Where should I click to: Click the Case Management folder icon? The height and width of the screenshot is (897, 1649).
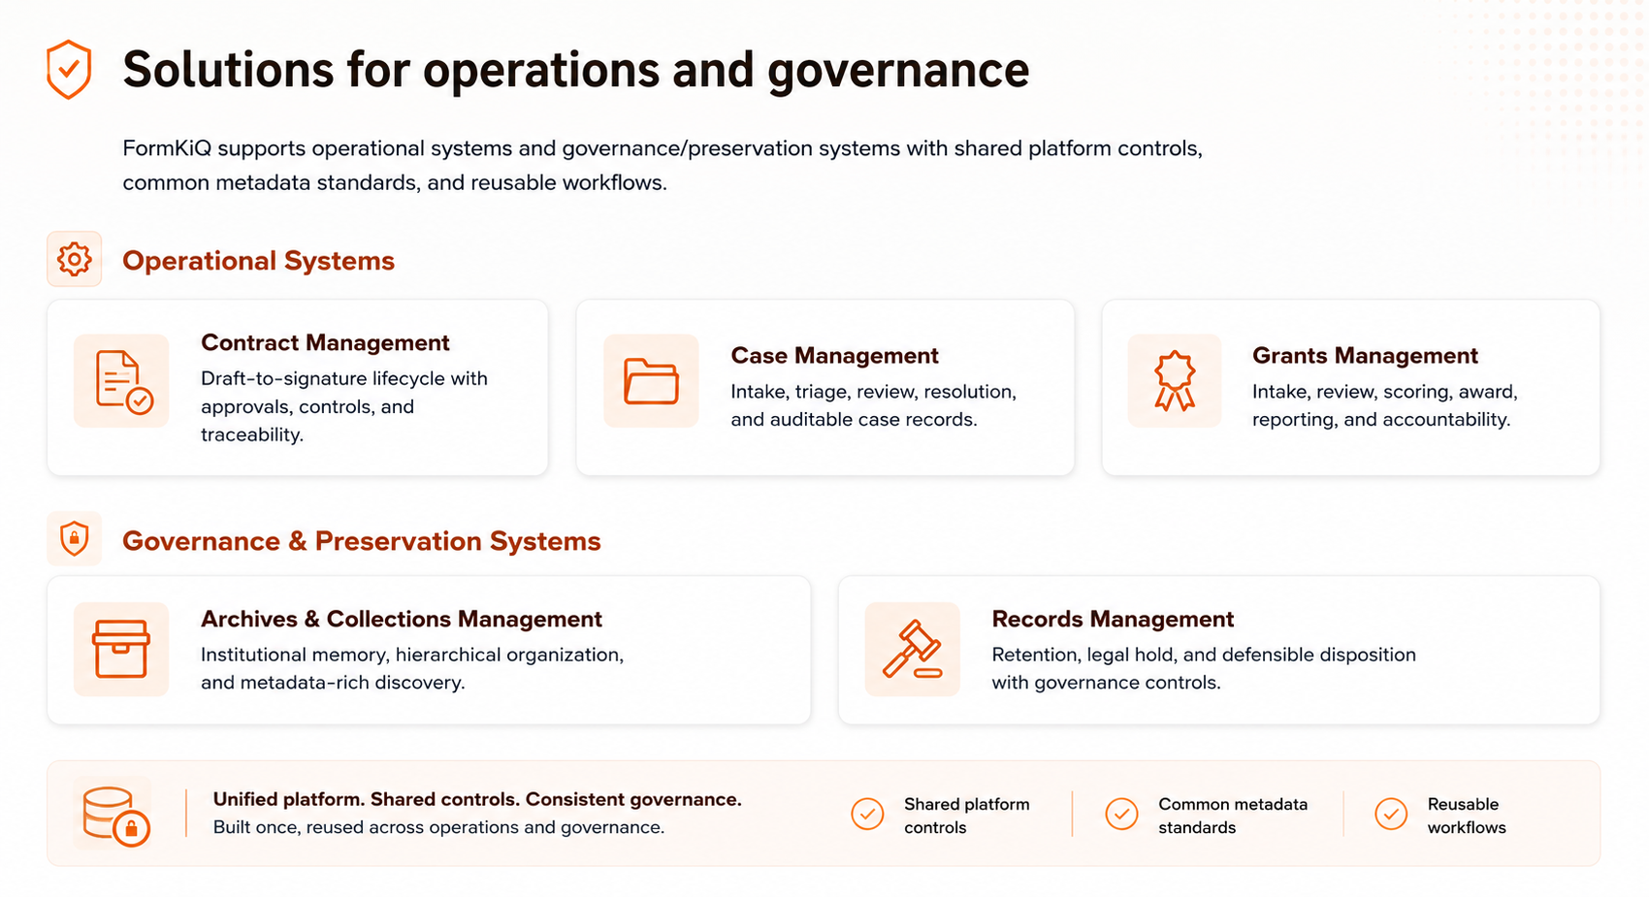(x=651, y=381)
